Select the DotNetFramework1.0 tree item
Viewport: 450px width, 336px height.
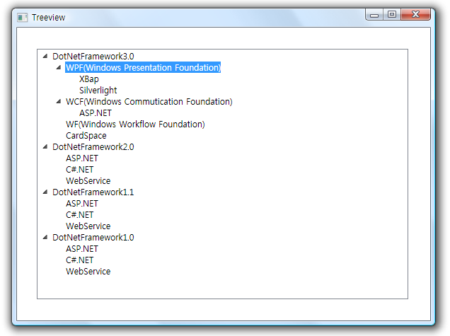93,238
